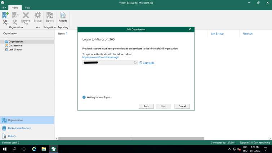Click the Remove Org ribbon icon

pyautogui.click(x=26, y=18)
